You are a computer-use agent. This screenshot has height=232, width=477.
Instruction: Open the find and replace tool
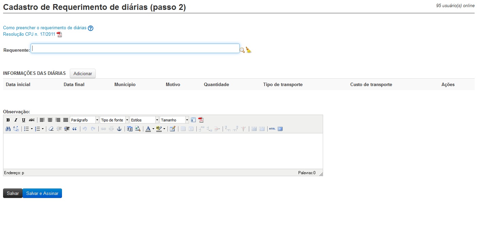(x=16, y=129)
